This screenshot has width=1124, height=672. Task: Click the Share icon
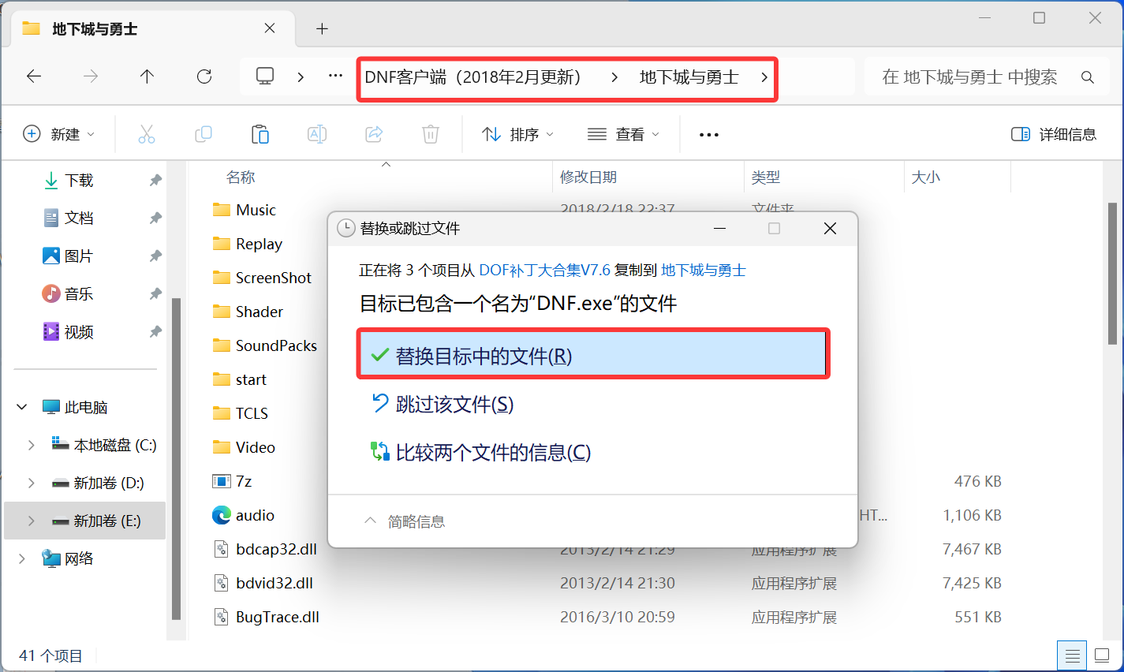pyautogui.click(x=374, y=134)
